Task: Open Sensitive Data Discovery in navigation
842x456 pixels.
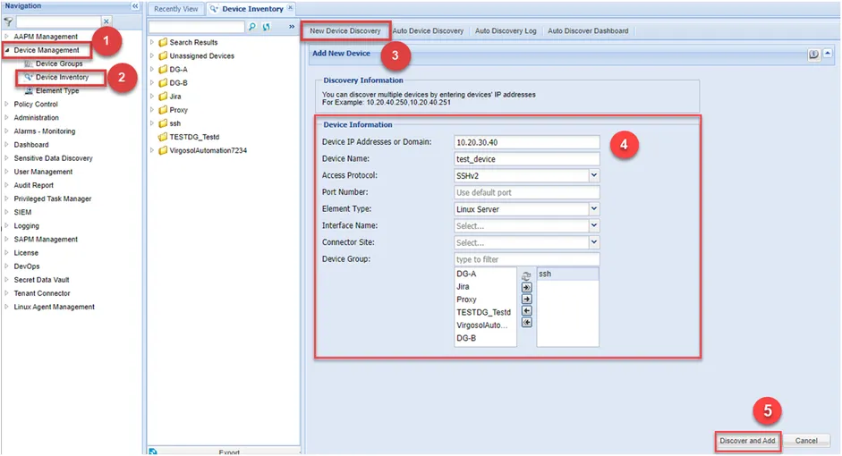Action: pos(53,158)
